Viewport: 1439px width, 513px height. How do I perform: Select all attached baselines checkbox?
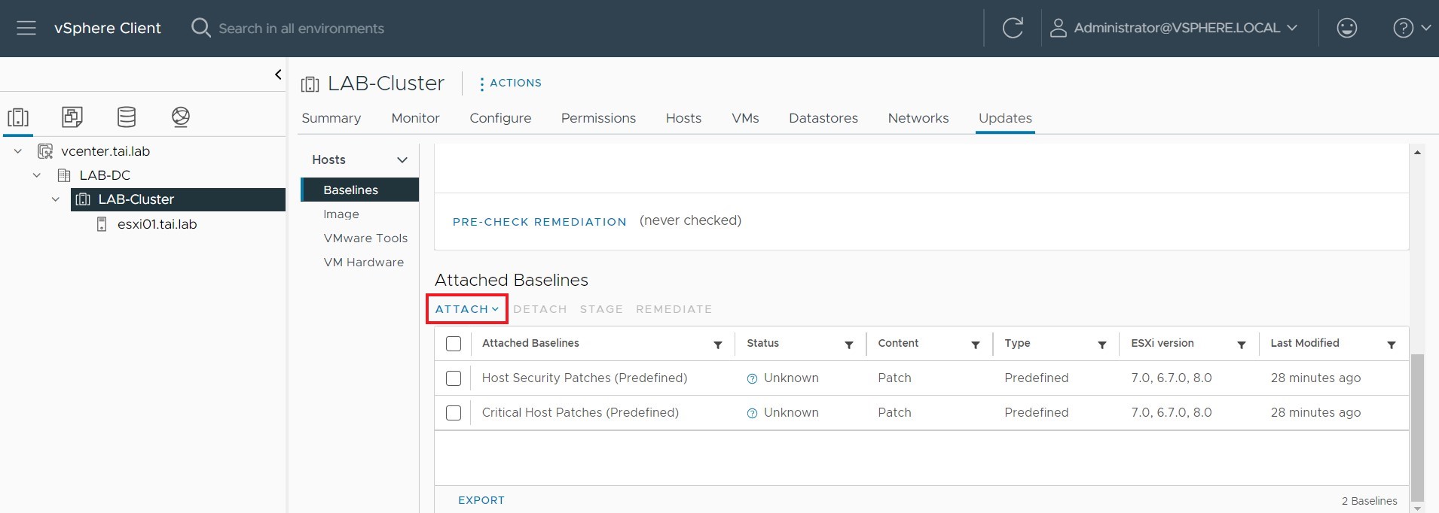454,344
